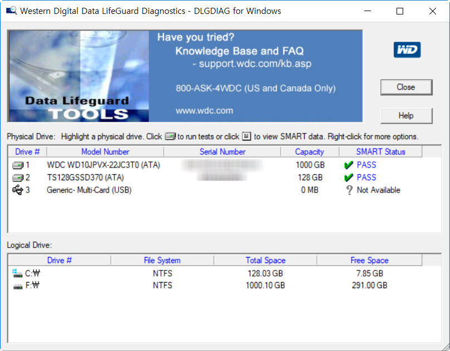Click the run tests icon in instructions

pos(170,136)
